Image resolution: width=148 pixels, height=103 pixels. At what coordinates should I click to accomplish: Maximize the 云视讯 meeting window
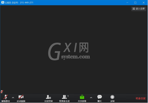pyautogui.click(x=135, y=3)
